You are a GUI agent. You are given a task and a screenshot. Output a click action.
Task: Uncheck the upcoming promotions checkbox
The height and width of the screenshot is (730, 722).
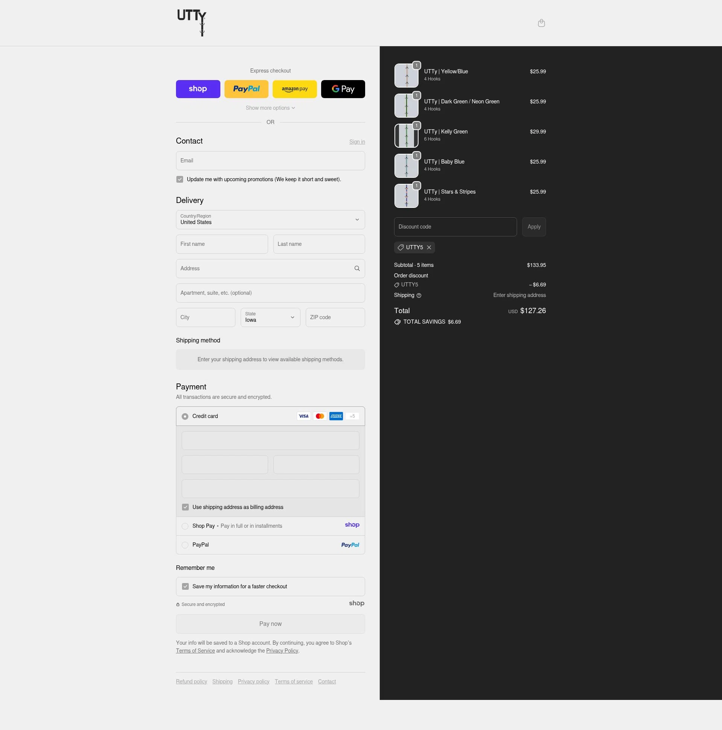click(x=179, y=179)
